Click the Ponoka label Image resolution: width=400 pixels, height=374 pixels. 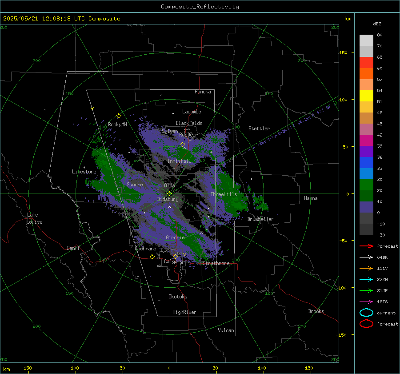(203, 92)
